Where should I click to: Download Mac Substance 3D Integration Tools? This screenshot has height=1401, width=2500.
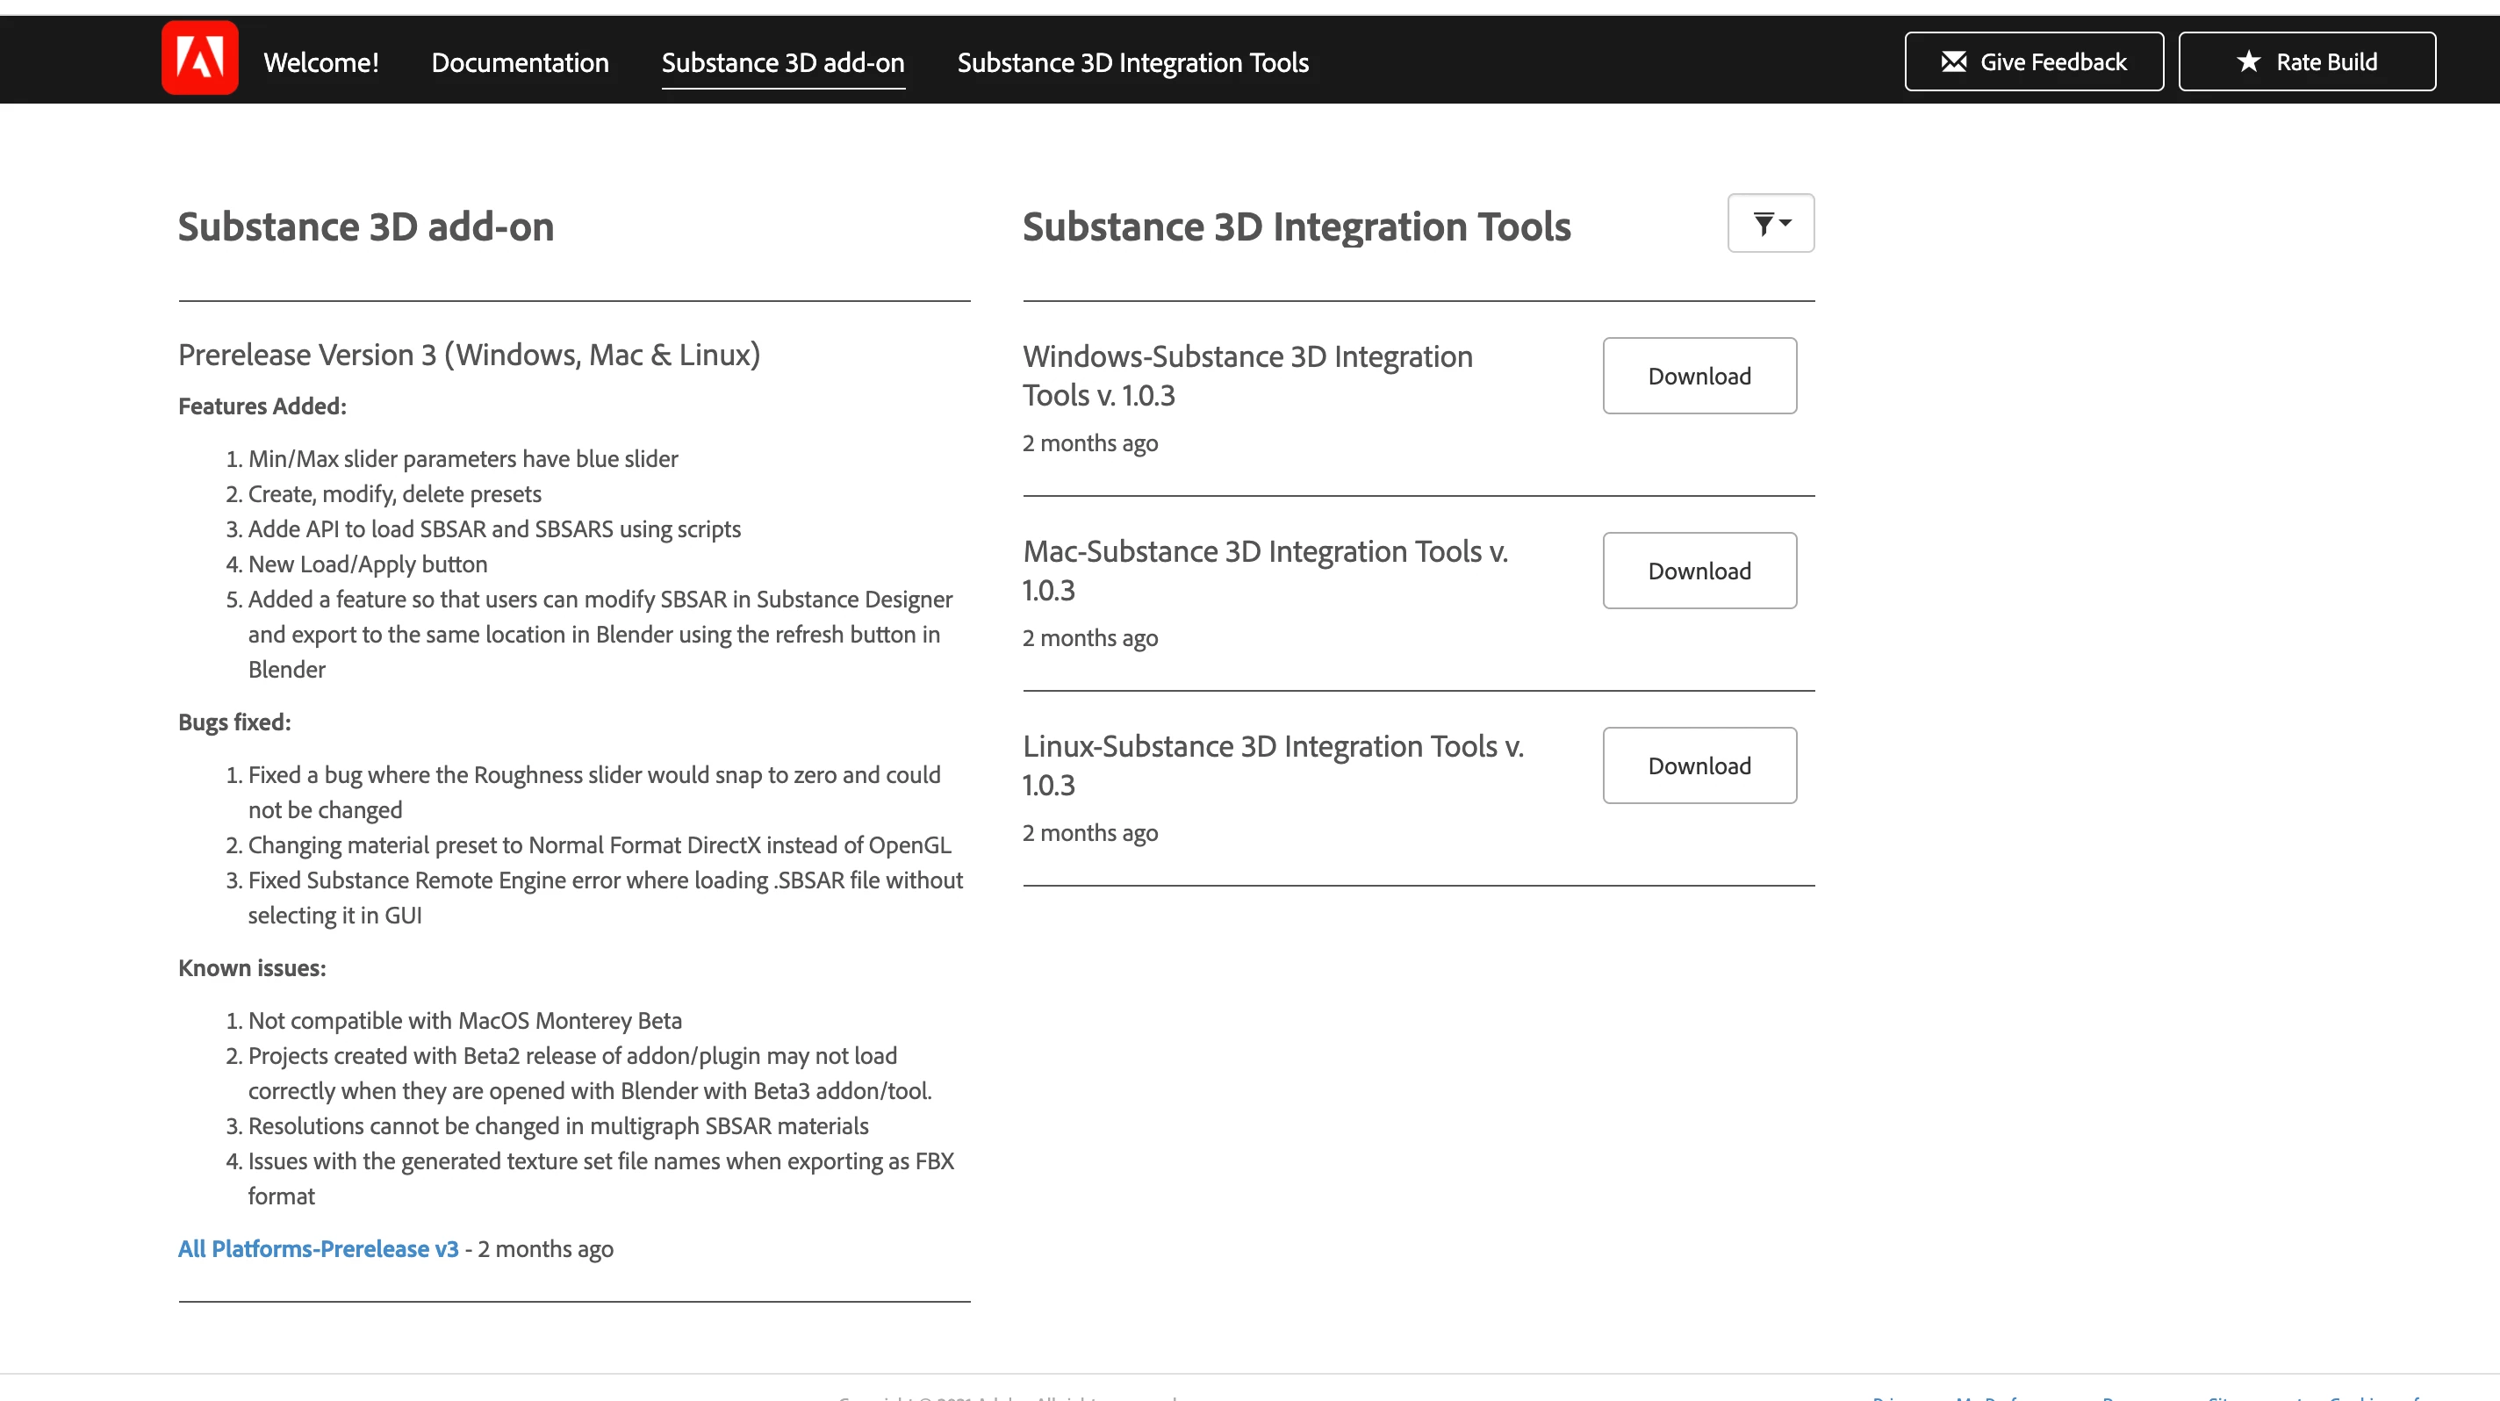(1699, 571)
